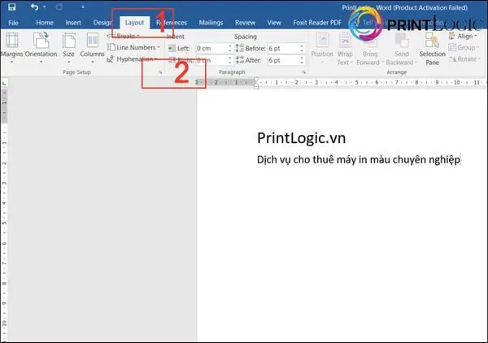Click the Spacing Before value field
This screenshot has width=488, height=343.
click(x=284, y=49)
